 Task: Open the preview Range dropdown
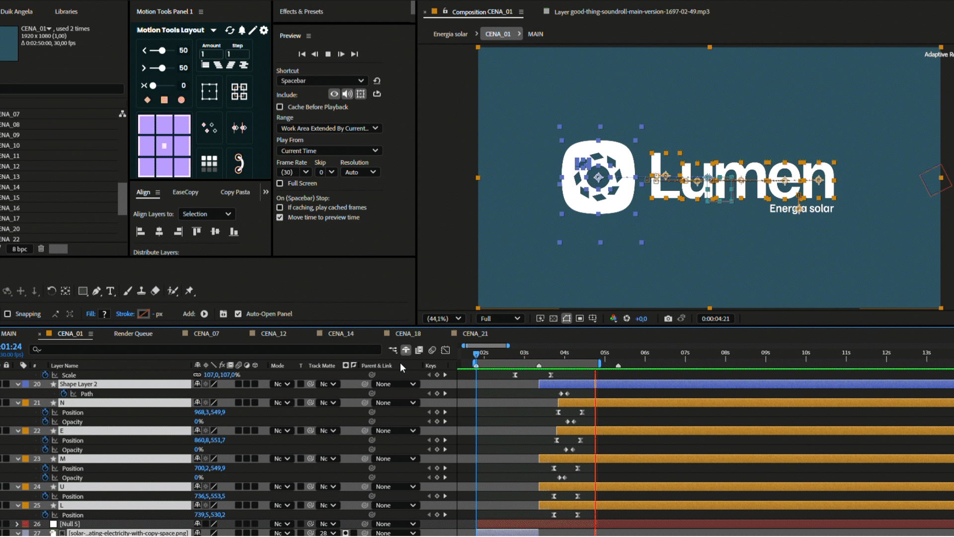pyautogui.click(x=329, y=128)
